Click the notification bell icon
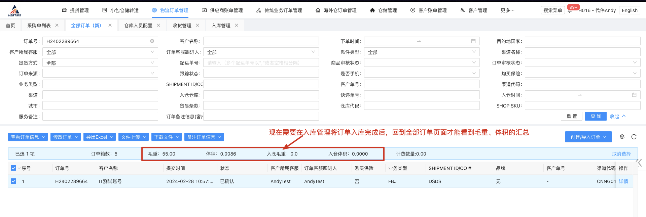This screenshot has width=646, height=217. [x=569, y=11]
